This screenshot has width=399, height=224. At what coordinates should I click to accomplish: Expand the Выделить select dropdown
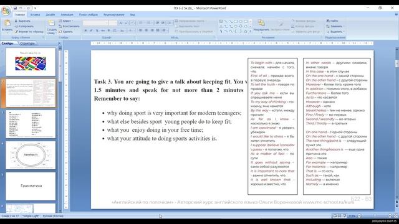coord(344,32)
